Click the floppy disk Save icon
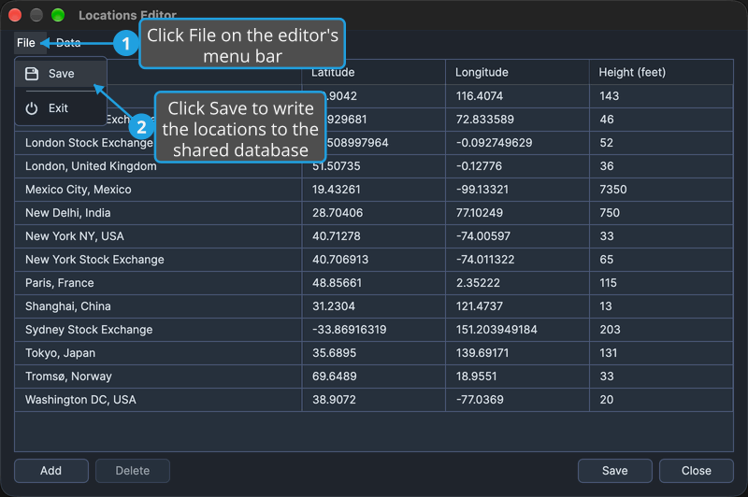The image size is (748, 497). coord(32,74)
